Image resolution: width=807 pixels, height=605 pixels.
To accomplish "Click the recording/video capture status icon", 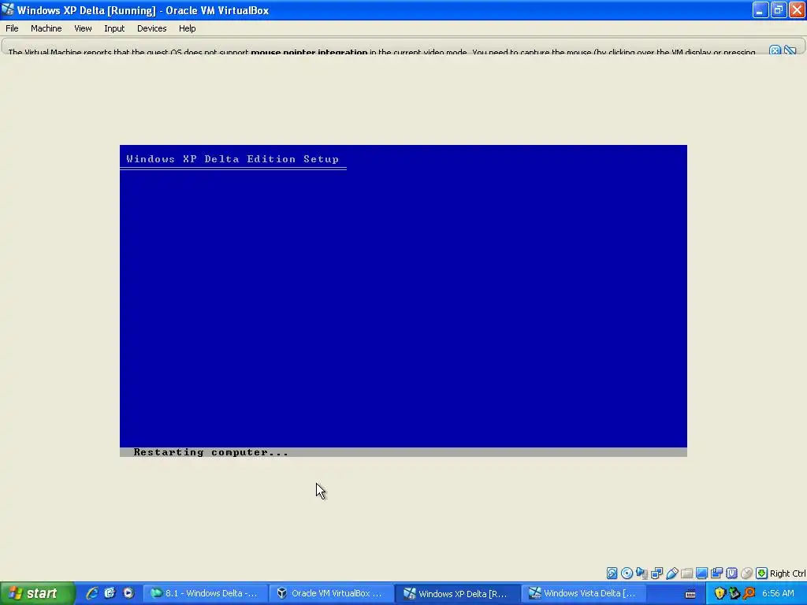I will click(x=716, y=573).
